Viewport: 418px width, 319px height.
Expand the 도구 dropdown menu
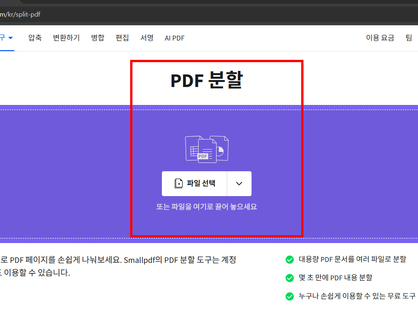click(x=5, y=38)
